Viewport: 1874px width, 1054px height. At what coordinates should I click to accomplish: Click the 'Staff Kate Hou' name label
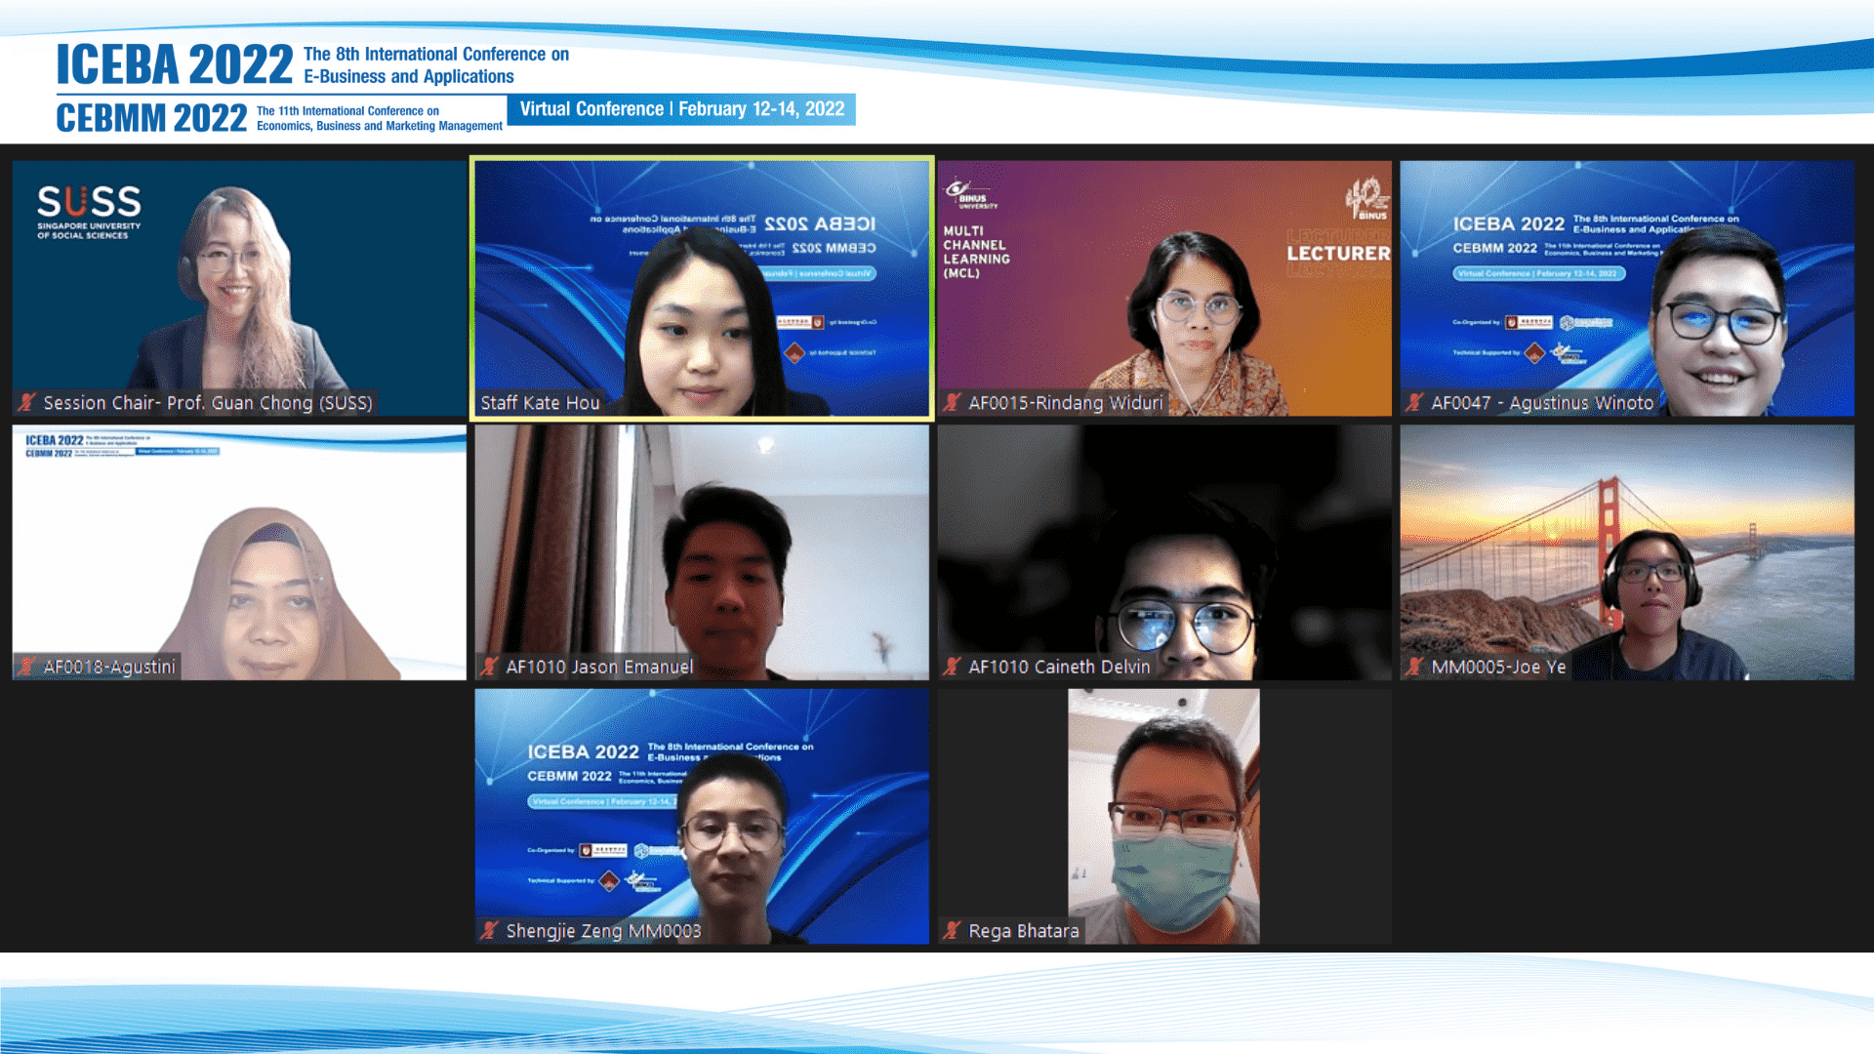point(540,403)
